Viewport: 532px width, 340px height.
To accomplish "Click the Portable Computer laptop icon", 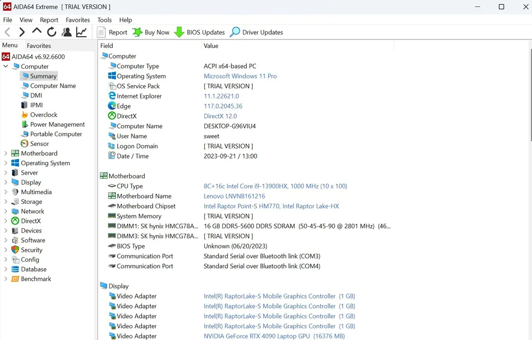I will pos(24,134).
